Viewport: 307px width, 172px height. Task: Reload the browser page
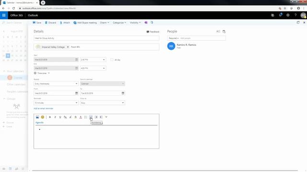pos(13,8)
